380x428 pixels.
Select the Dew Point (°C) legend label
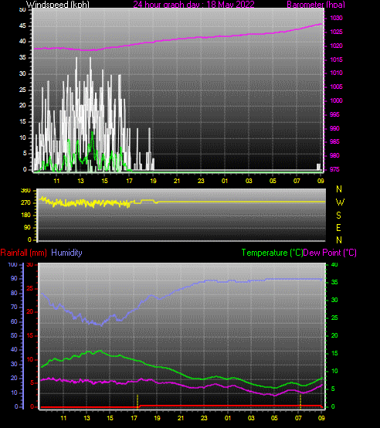(x=330, y=253)
